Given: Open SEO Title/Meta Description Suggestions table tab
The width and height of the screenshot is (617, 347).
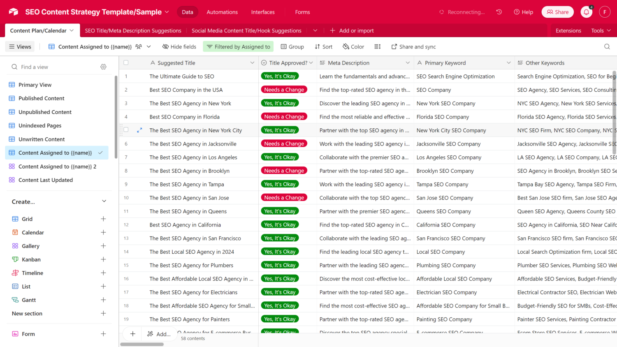Looking at the screenshot, I should coord(133,30).
